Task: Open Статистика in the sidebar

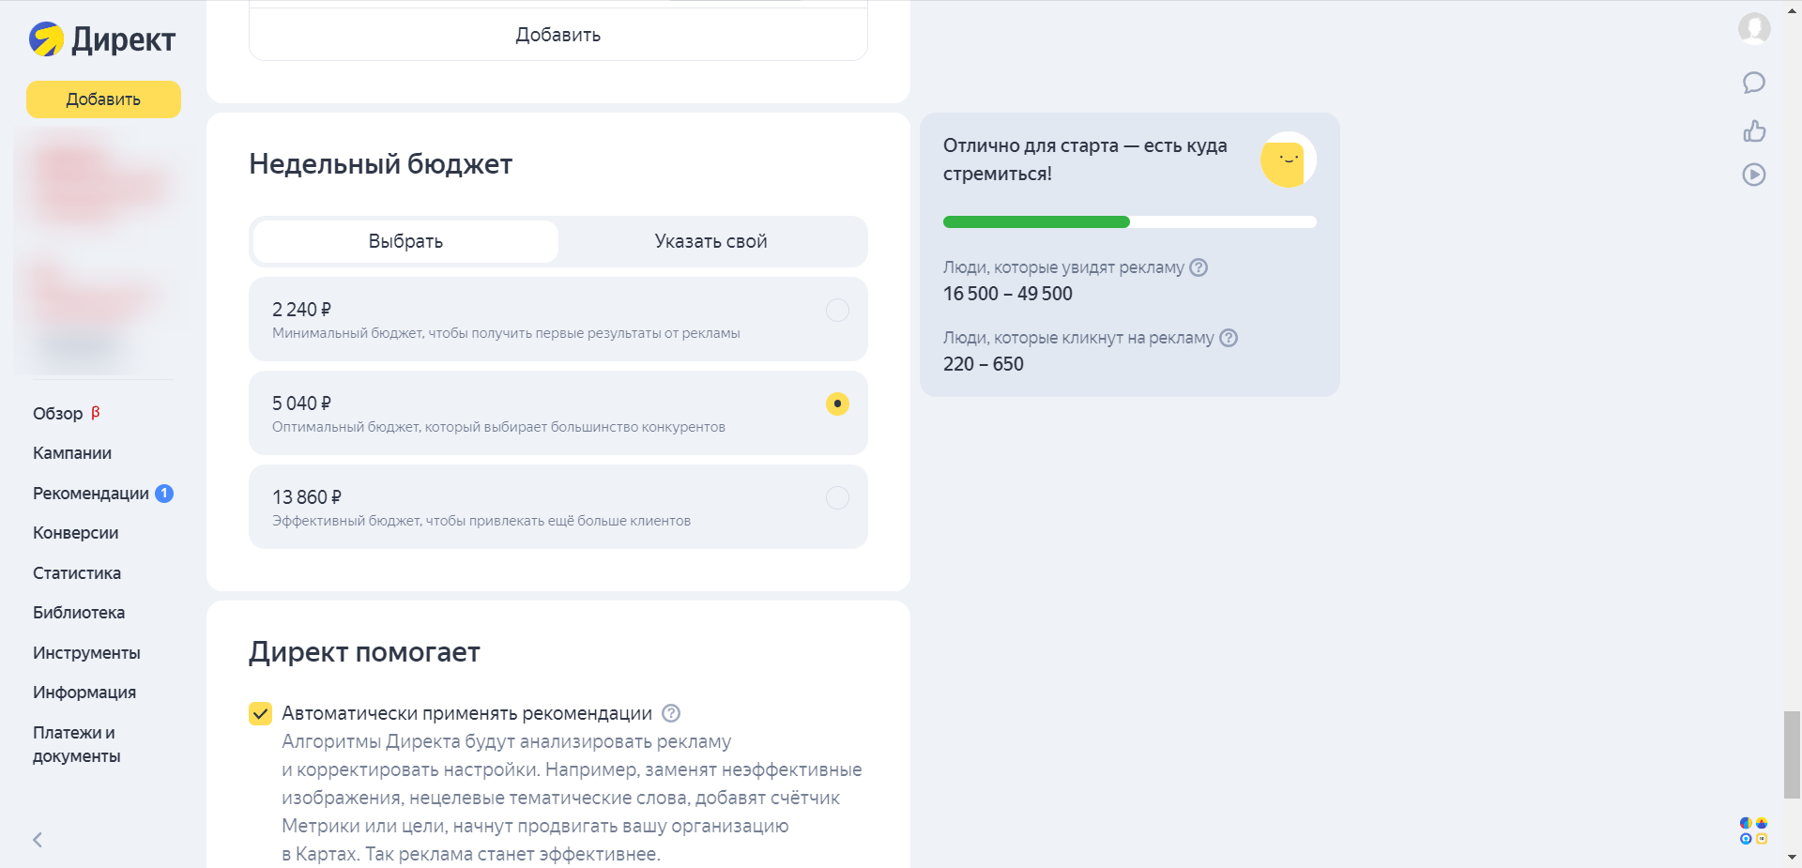Action: coord(77,573)
